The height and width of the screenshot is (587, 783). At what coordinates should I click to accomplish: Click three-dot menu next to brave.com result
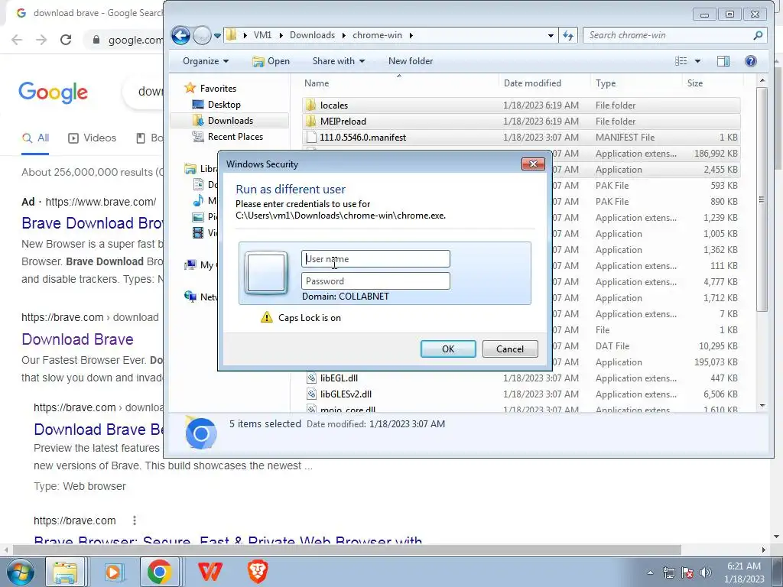[x=135, y=521]
